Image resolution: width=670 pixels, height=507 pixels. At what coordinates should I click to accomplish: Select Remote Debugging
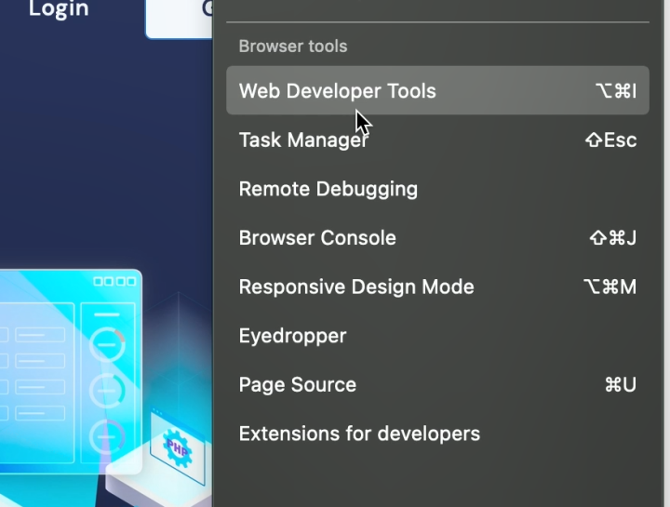click(328, 189)
